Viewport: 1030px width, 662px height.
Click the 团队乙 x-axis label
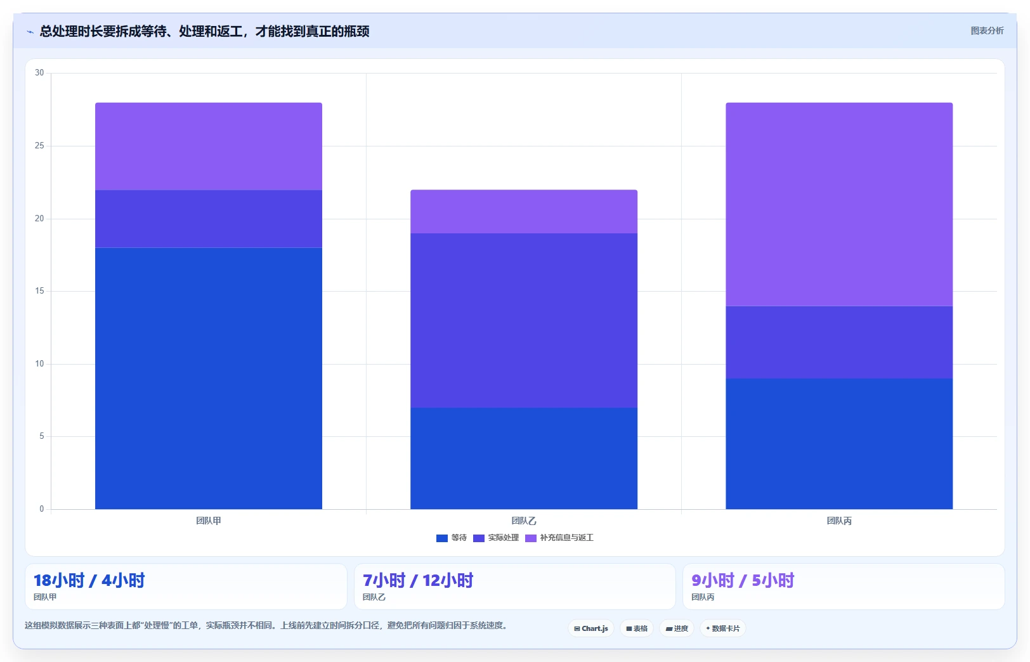(x=524, y=521)
